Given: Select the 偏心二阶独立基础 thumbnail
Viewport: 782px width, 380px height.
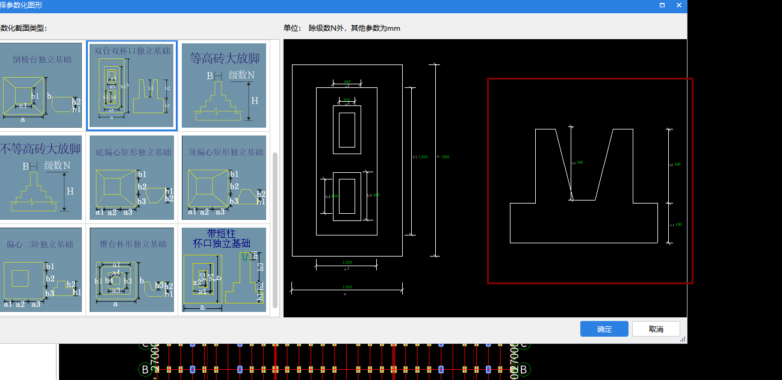Looking at the screenshot, I should pos(41,270).
